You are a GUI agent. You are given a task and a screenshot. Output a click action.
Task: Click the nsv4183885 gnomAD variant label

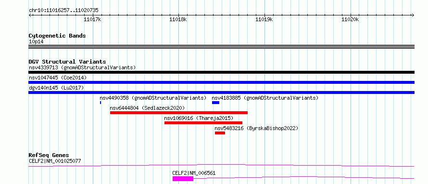coord(265,98)
